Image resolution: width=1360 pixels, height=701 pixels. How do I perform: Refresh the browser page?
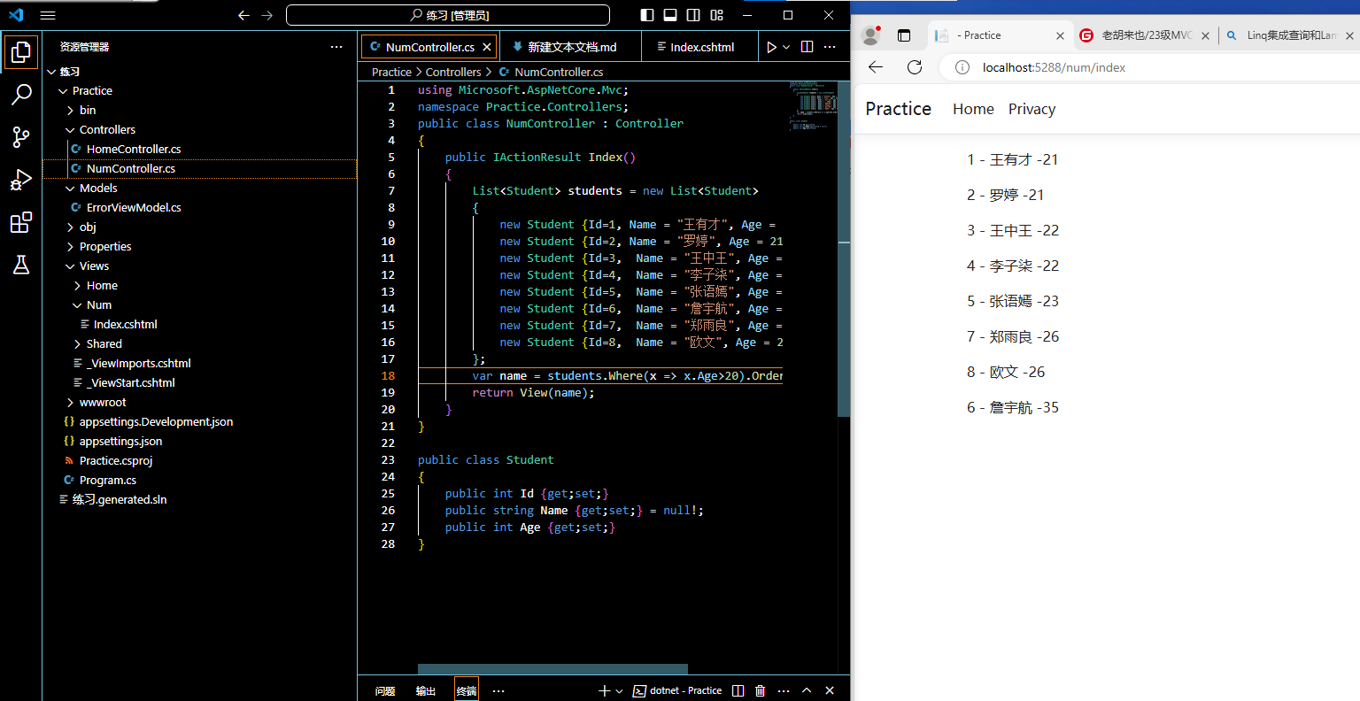(915, 67)
